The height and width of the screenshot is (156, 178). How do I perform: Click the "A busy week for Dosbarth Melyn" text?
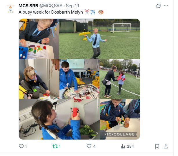point(51,12)
